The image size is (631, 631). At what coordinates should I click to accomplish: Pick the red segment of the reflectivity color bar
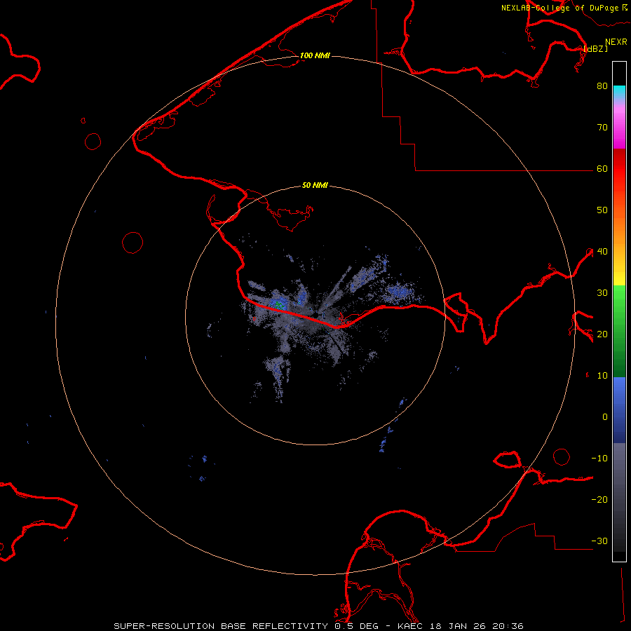pyautogui.click(x=619, y=169)
